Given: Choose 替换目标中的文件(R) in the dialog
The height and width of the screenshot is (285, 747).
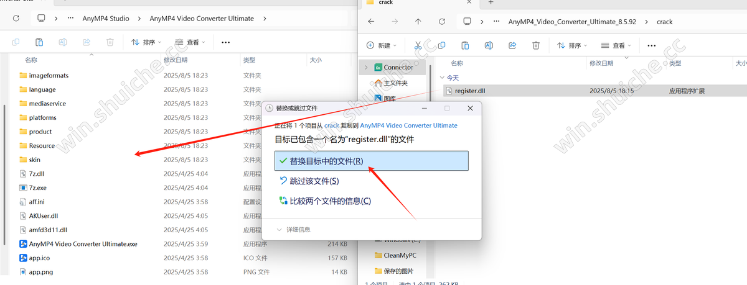Looking at the screenshot, I should click(371, 161).
